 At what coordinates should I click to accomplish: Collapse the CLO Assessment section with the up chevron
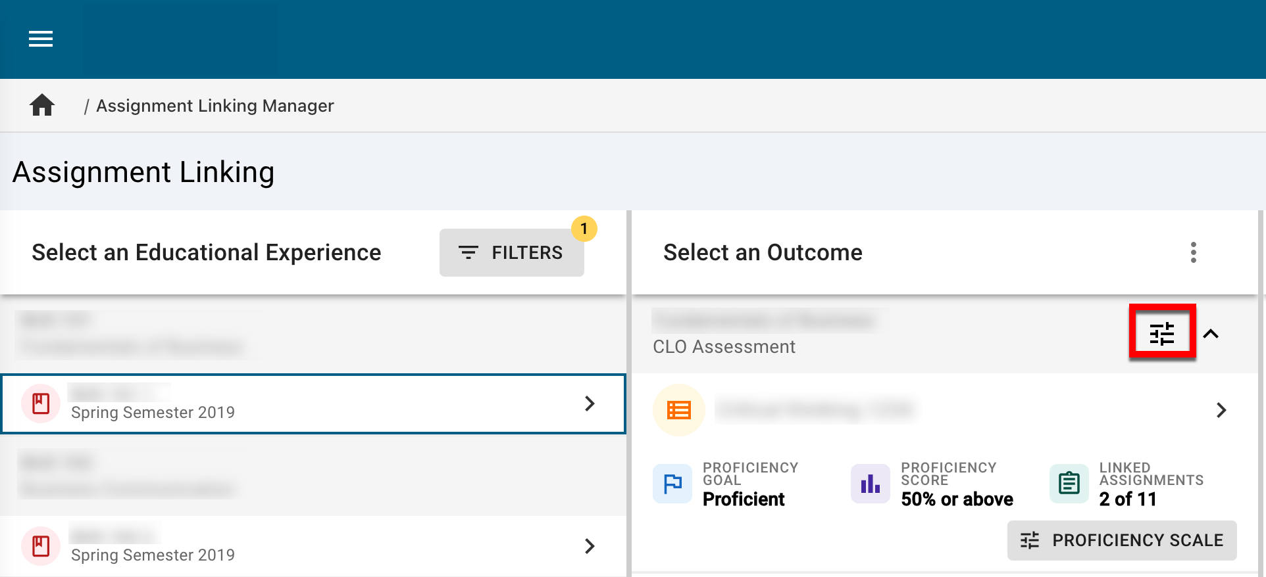(1211, 334)
